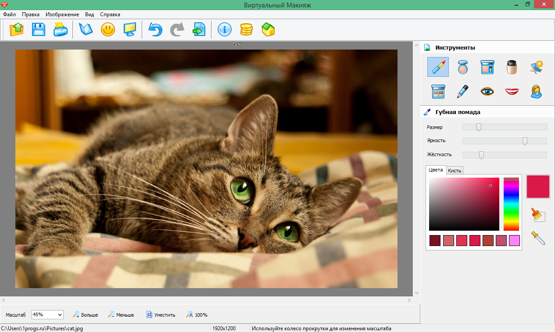
Task: Pick a colour with the eyedropper icon
Action: click(x=538, y=238)
